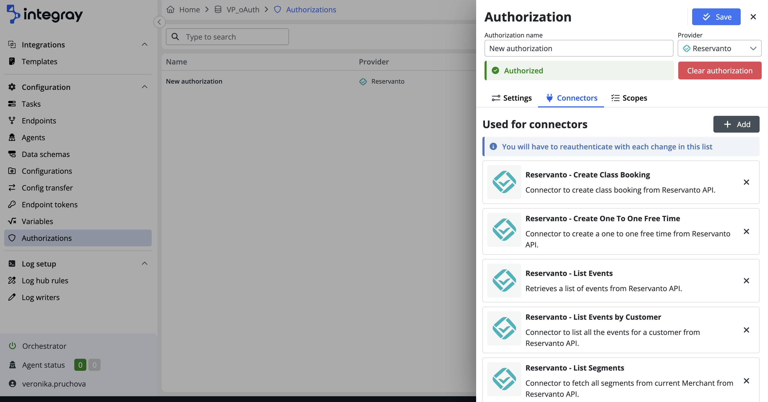The width and height of the screenshot is (768, 402).
Task: Save the authorization
Action: click(x=716, y=17)
